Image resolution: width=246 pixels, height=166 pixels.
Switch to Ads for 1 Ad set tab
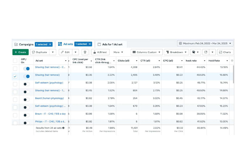[112, 44]
